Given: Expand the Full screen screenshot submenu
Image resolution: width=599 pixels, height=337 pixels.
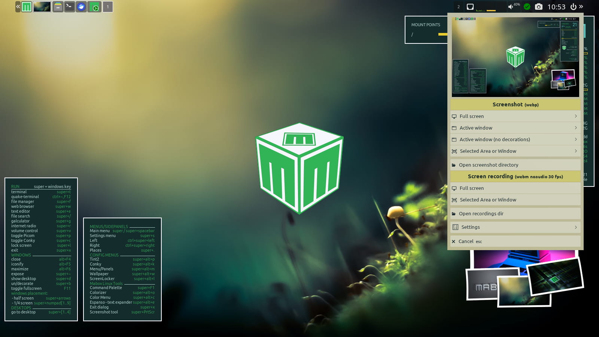Looking at the screenshot, I should tap(575, 116).
